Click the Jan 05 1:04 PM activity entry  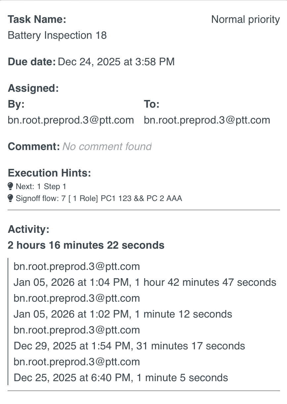[x=145, y=282]
